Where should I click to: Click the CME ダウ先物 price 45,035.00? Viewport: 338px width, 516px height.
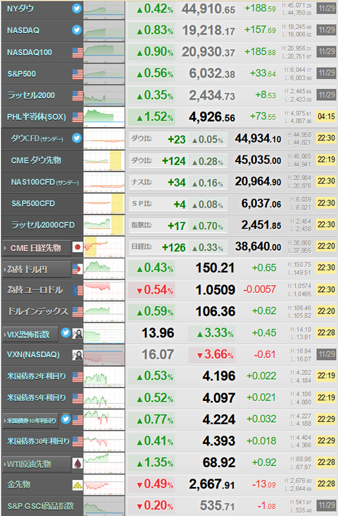(258, 160)
